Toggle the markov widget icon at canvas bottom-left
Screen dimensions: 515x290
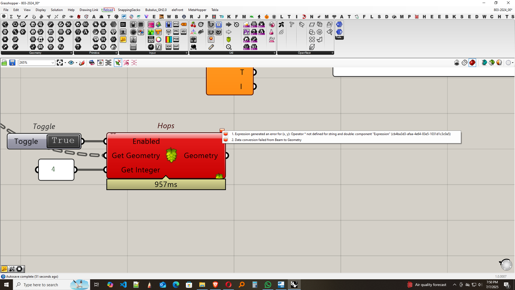(4, 269)
